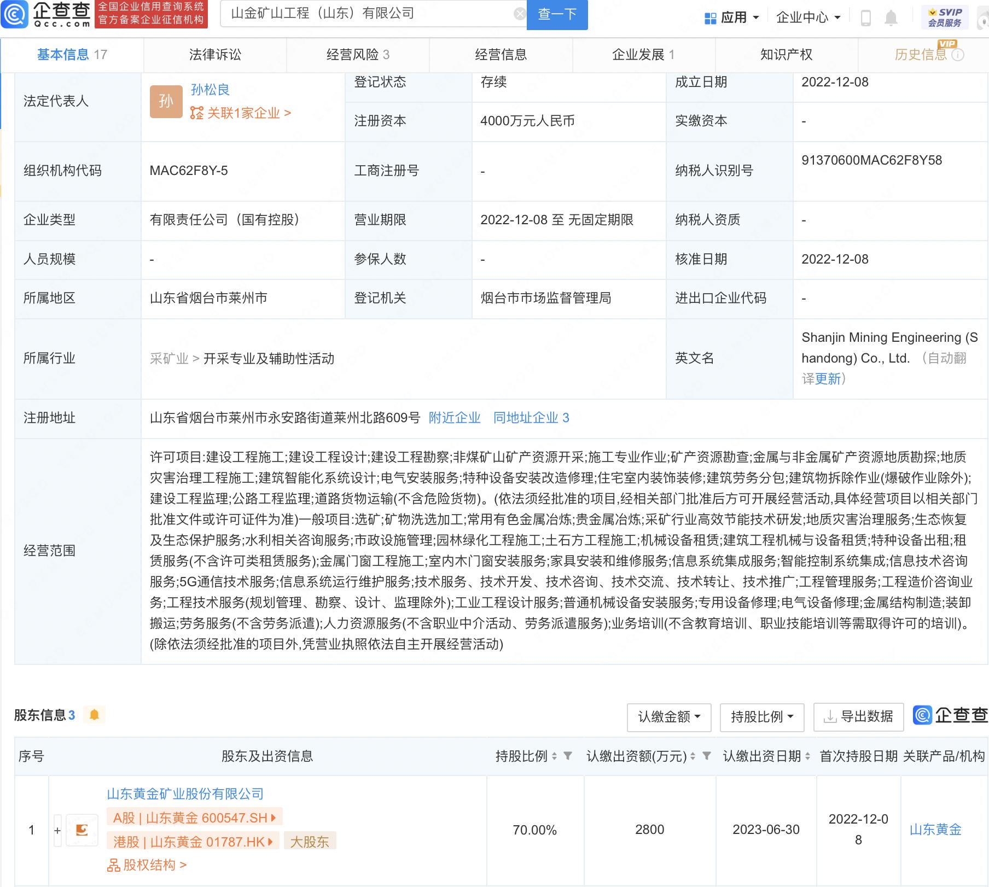Open the 认缴金额 filter dropdown
The height and width of the screenshot is (887, 989).
[669, 716]
